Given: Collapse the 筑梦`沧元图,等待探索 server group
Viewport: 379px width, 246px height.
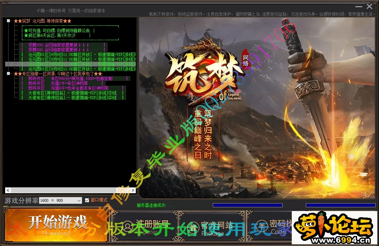Looking at the screenshot, I should point(9,21).
